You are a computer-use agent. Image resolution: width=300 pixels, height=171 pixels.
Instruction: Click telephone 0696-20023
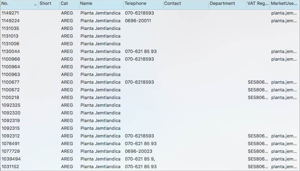139,151
